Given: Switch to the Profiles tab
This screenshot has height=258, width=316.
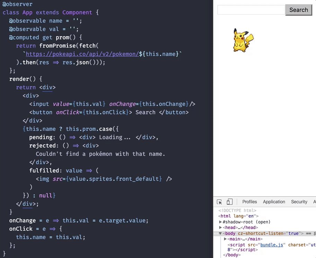Looking at the screenshot, I should (x=249, y=202).
